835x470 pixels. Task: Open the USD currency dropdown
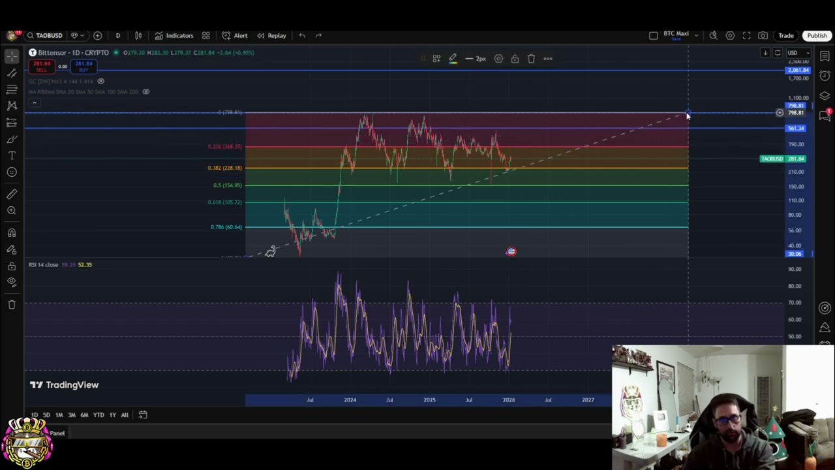[798, 53]
